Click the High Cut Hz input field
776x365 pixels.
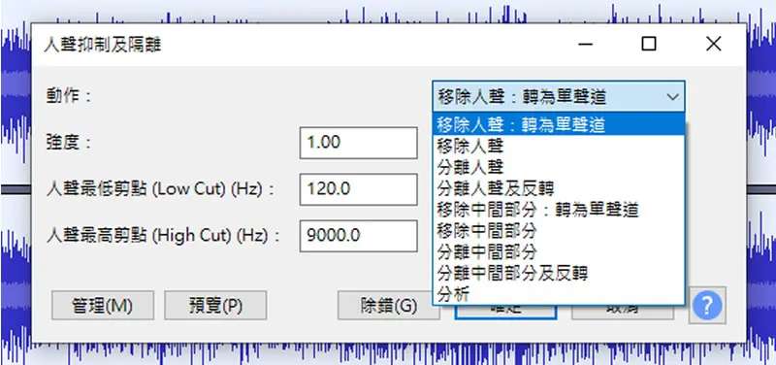pyautogui.click(x=358, y=236)
